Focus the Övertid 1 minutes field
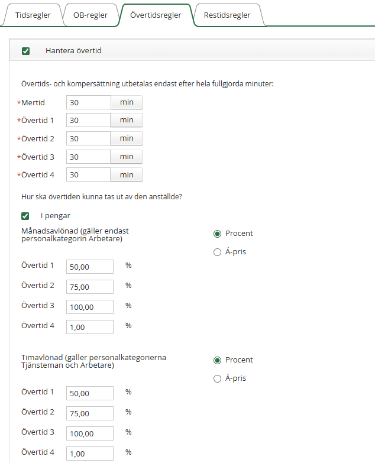The height and width of the screenshot is (463, 375). tap(88, 121)
